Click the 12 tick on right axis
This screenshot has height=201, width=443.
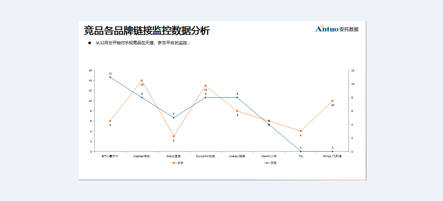(353, 71)
